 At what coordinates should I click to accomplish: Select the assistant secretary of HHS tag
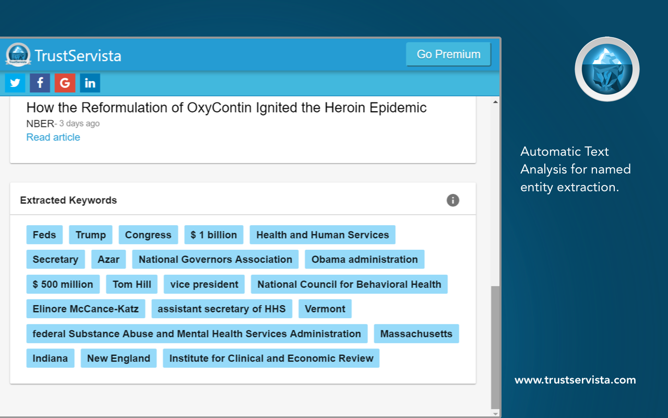coord(222,309)
